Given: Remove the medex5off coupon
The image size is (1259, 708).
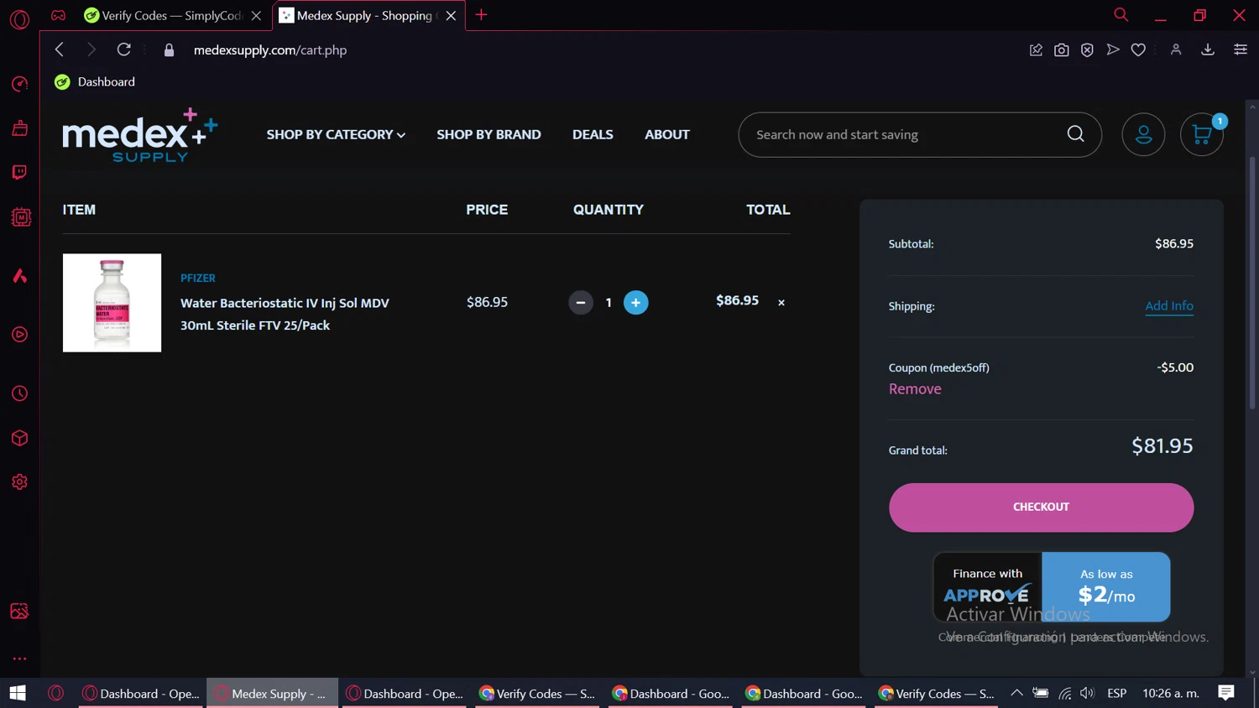Looking at the screenshot, I should pyautogui.click(x=915, y=388).
